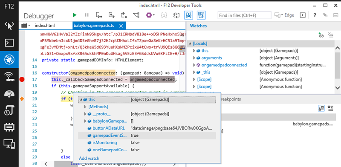Select the Debugger bug icon in sidebar

(x=9, y=59)
